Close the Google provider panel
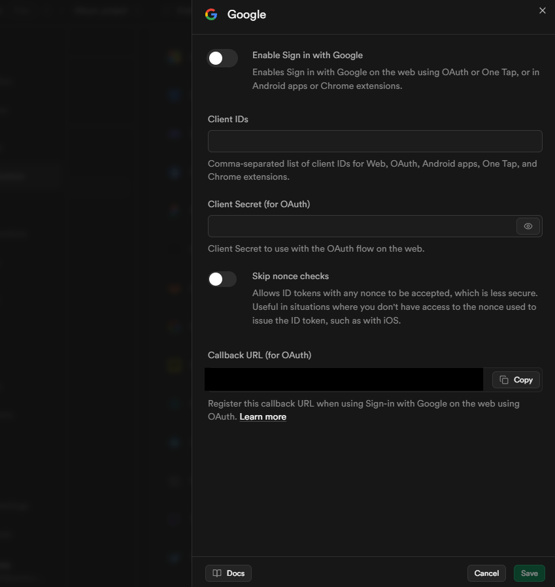 [x=542, y=10]
